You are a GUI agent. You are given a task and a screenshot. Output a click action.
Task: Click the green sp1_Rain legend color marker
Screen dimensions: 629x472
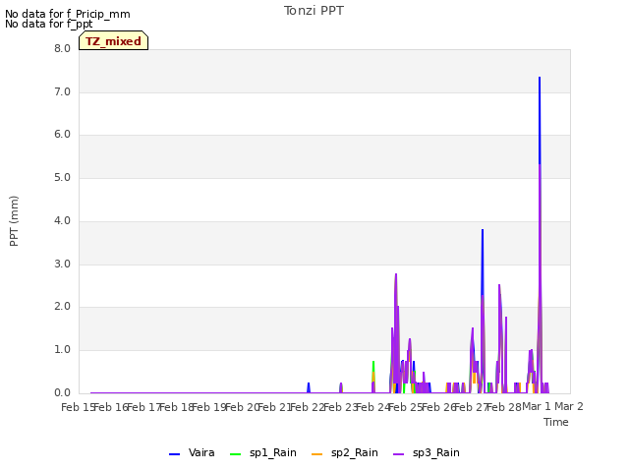coord(236,454)
